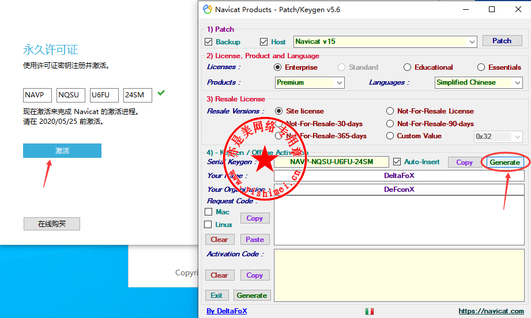Select the Enterprise license radio
This screenshot has width=531, height=318.
(278, 67)
